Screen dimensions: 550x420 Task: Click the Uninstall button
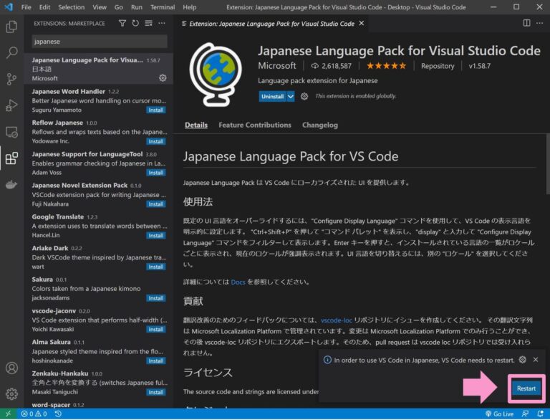(x=273, y=96)
